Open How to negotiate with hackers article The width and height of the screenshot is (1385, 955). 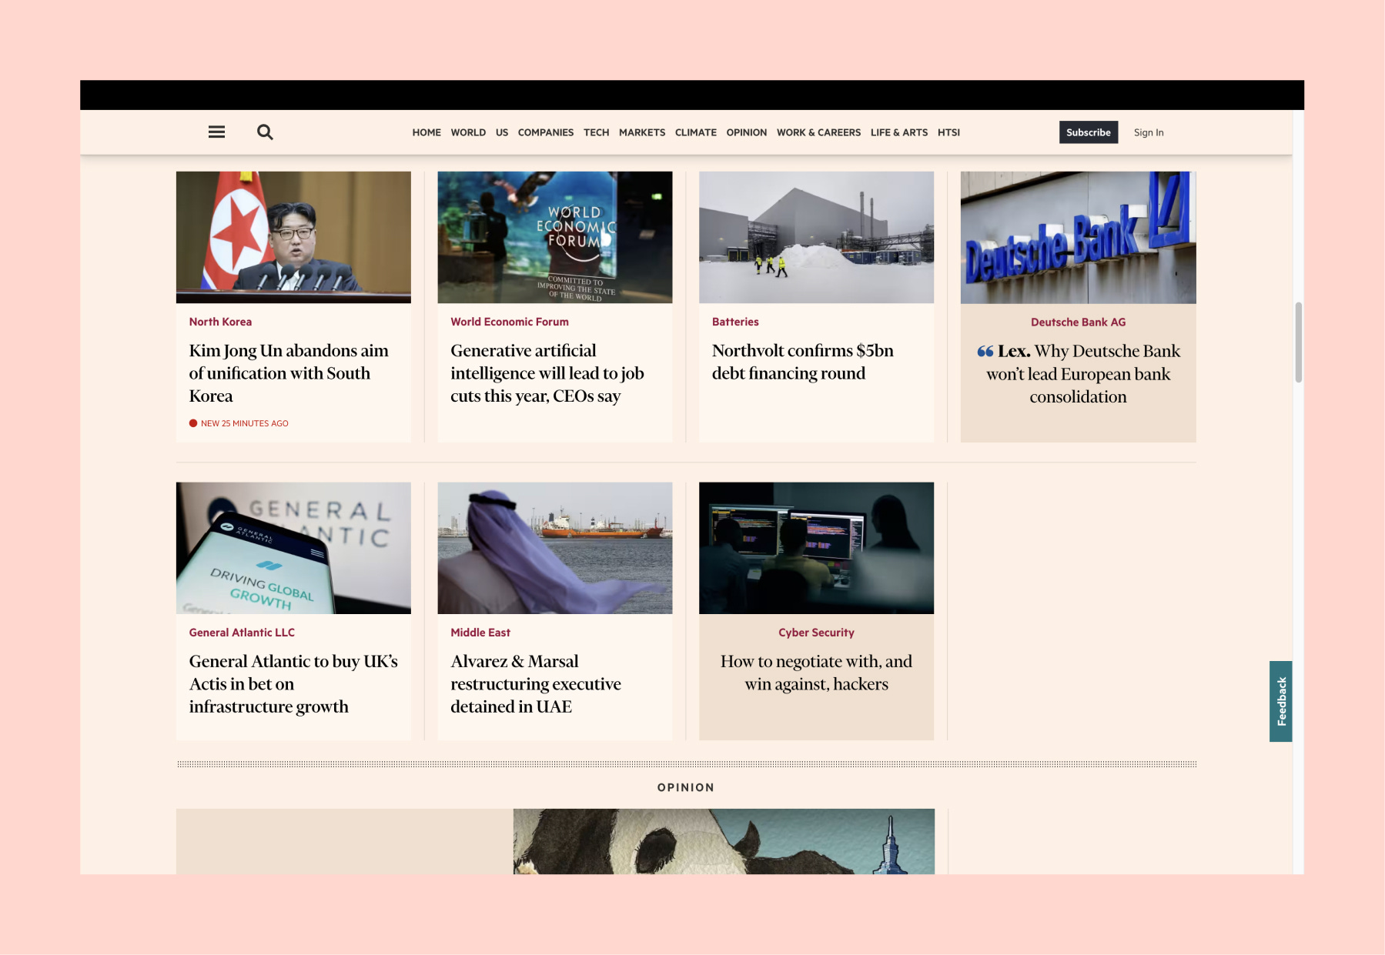click(x=816, y=673)
